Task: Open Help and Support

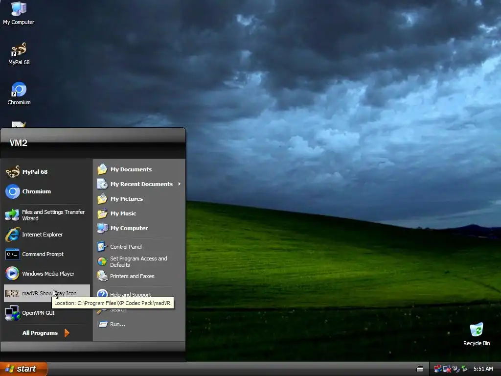Action: pyautogui.click(x=139, y=293)
